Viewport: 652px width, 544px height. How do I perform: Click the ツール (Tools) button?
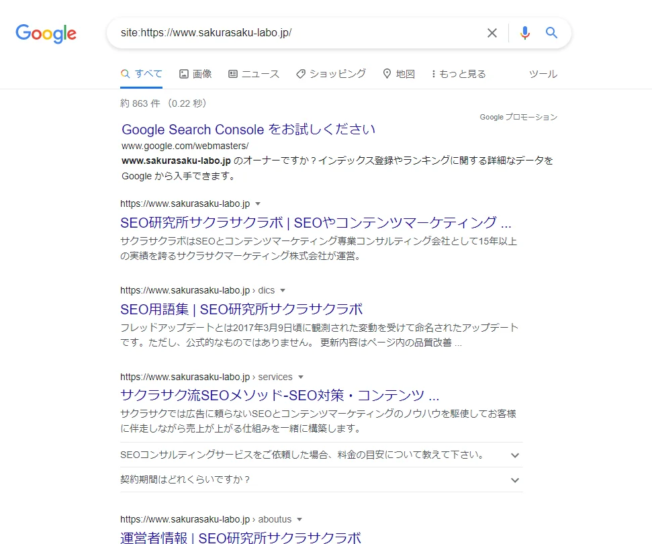click(543, 74)
